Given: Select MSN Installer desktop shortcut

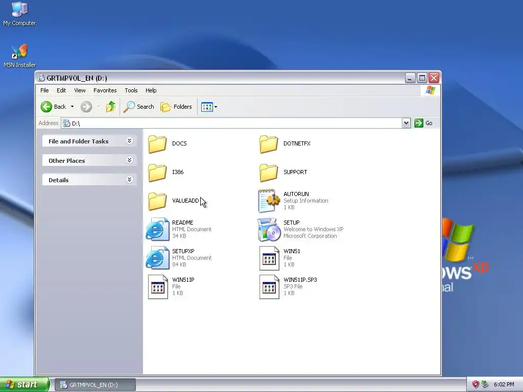Looking at the screenshot, I should pyautogui.click(x=20, y=56).
